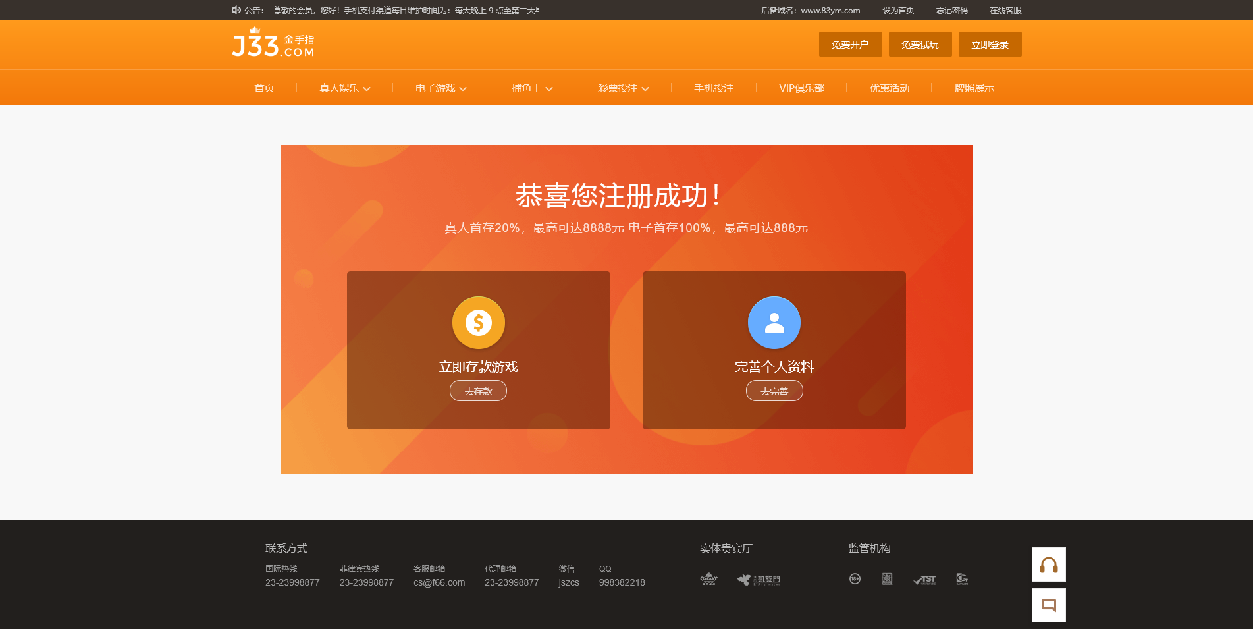Click the 立即登录 login button

(x=990, y=45)
